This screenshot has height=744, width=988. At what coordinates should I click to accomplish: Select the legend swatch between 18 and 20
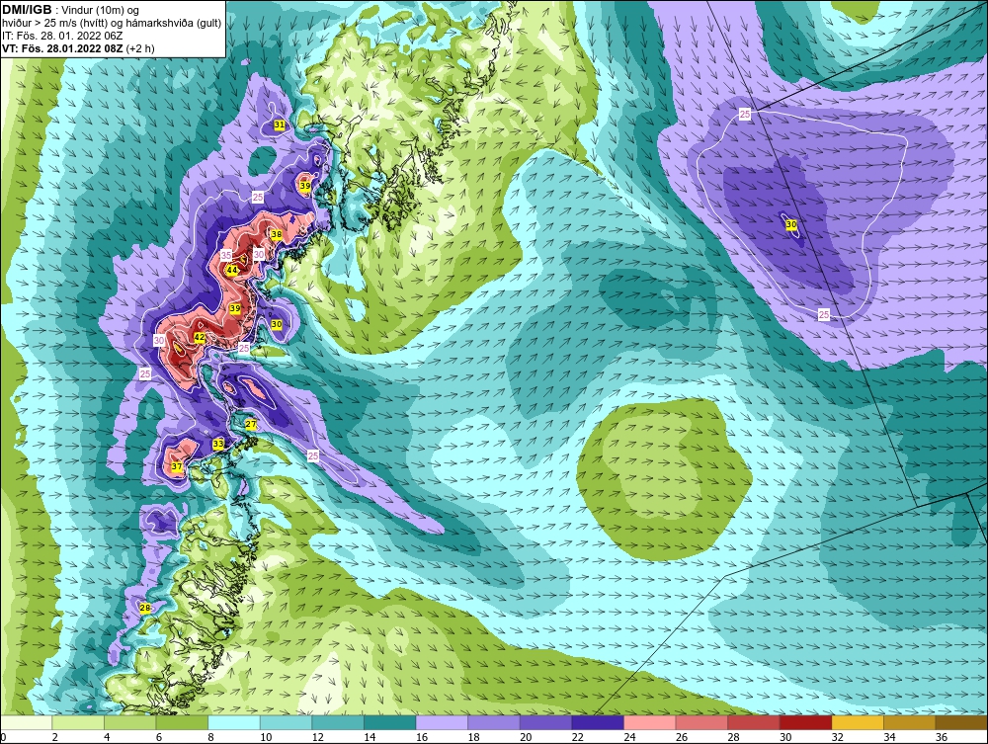coord(494,722)
